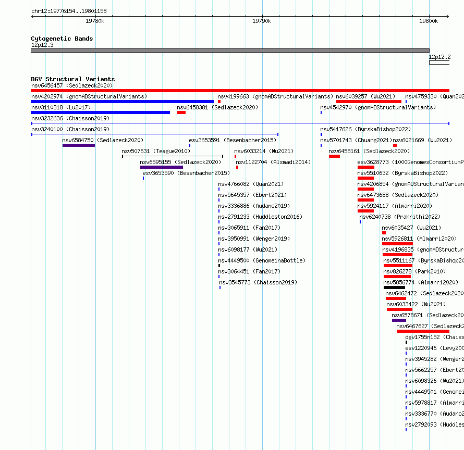Image resolution: width=464 pixels, height=450 pixels.
Task: Click the nsv6035427 (Wu2021) label
Action: pos(412,228)
